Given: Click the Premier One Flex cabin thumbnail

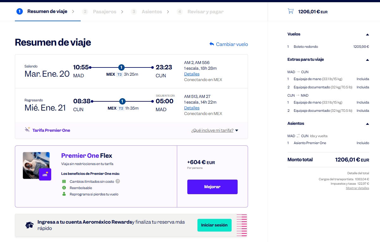Looking at the screenshot, I should pos(36,165).
